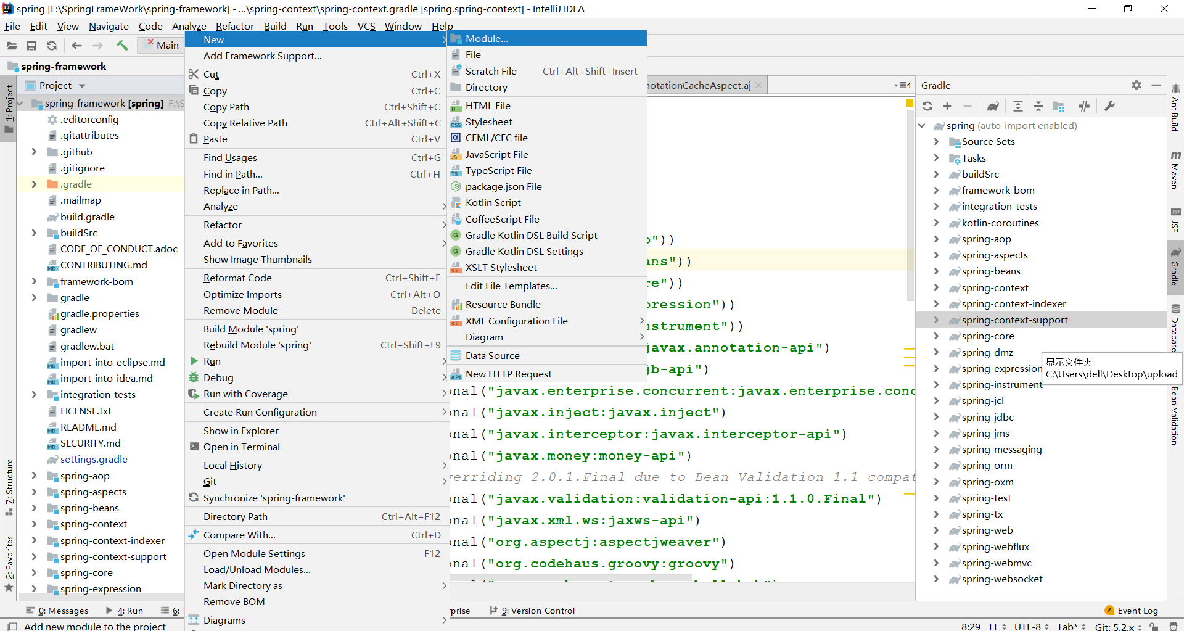This screenshot has width=1184, height=631.
Task: Open the 9: Version Control tool window
Action: tap(532, 611)
